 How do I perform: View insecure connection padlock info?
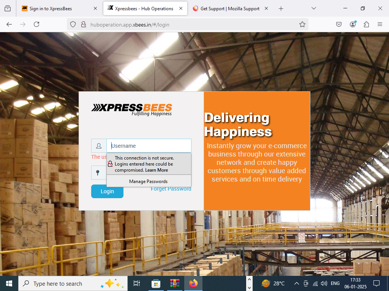84,25
